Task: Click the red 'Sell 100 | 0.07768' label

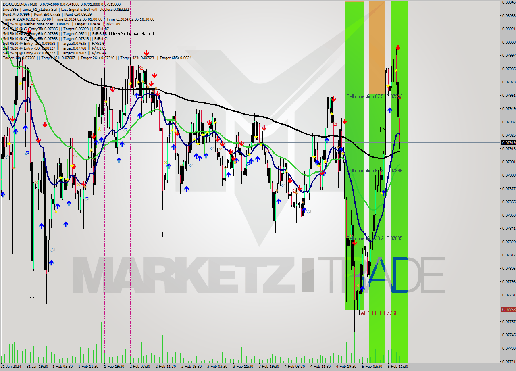Action: click(377, 313)
